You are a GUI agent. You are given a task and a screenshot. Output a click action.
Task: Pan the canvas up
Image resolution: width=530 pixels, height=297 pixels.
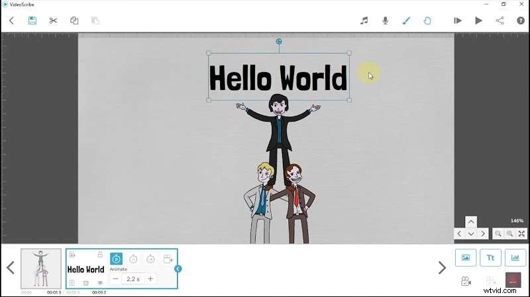tap(471, 222)
